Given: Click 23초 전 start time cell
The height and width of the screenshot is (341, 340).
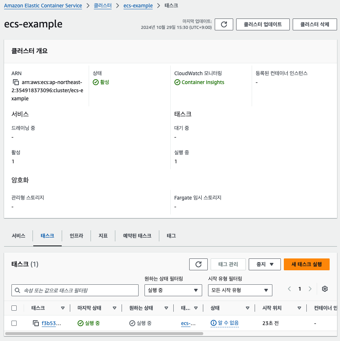Looking at the screenshot, I should tap(270, 323).
